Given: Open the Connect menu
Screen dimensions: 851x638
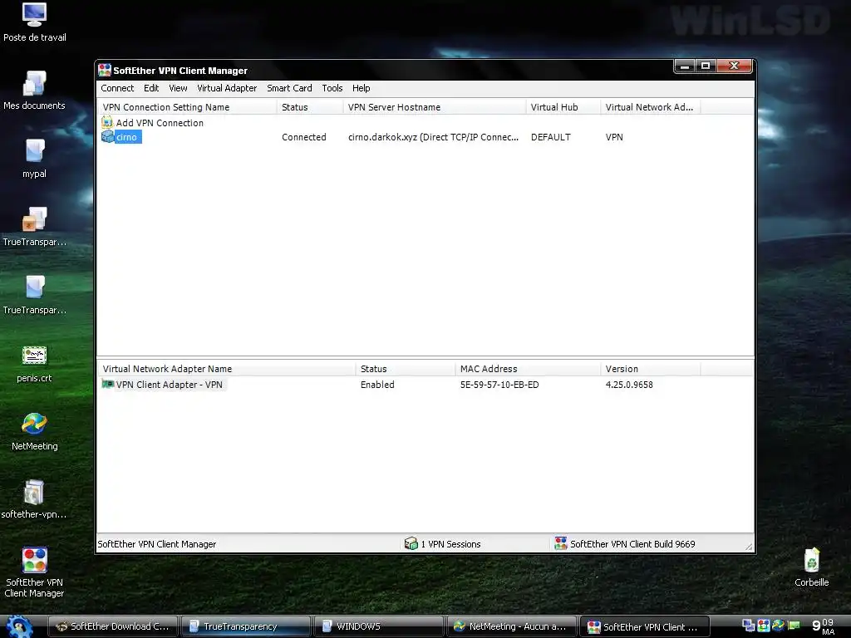Looking at the screenshot, I should tap(117, 88).
